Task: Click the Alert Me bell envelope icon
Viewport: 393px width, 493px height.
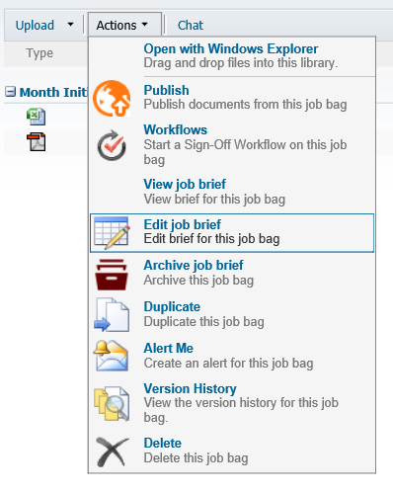Action: point(111,356)
